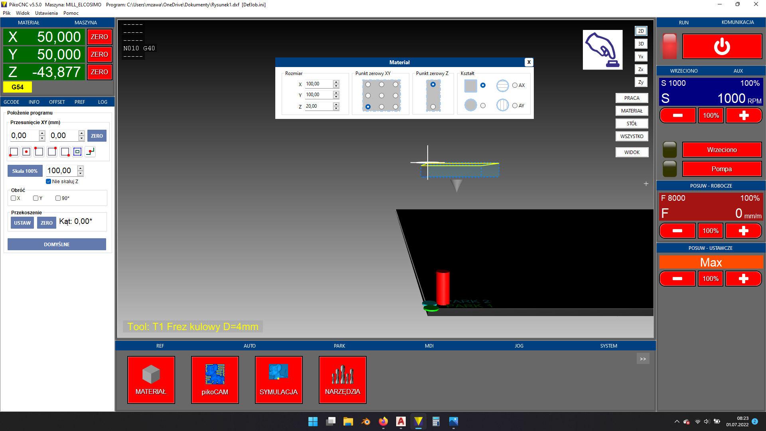Enable rotate Y checkbox
Screen dimensions: 766x431
point(36,198)
